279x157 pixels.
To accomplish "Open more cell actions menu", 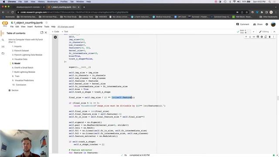I will pos(273,37).
